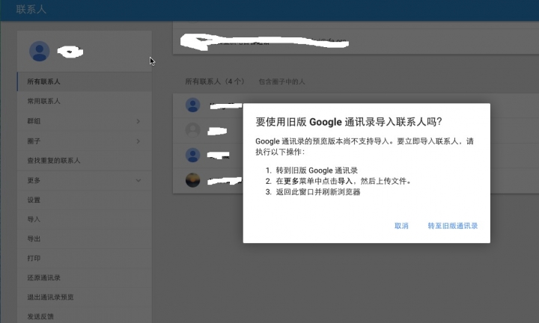Open 圈子 in the sidebar
Screen dimensions: 539x323
[x=85, y=141]
